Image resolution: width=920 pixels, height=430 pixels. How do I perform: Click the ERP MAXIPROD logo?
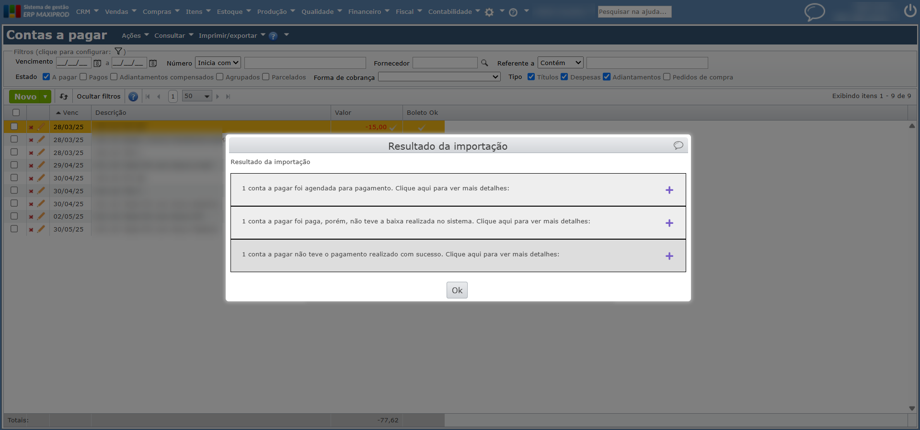point(36,11)
